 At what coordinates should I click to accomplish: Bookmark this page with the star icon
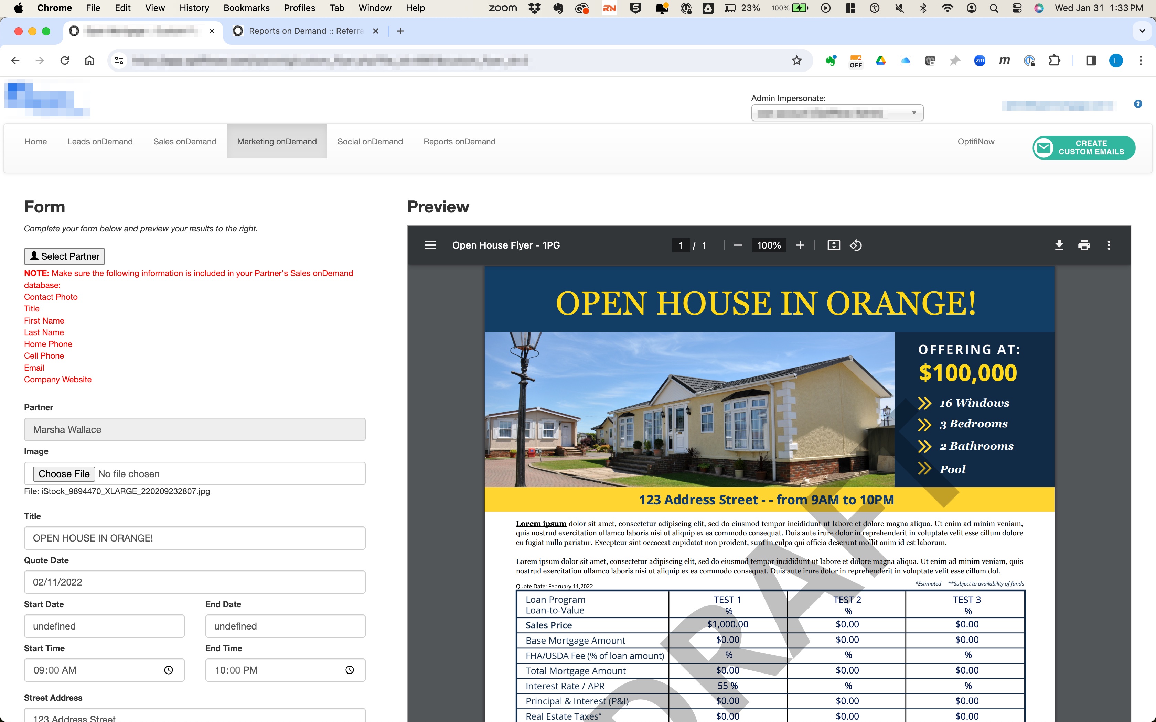pos(796,61)
